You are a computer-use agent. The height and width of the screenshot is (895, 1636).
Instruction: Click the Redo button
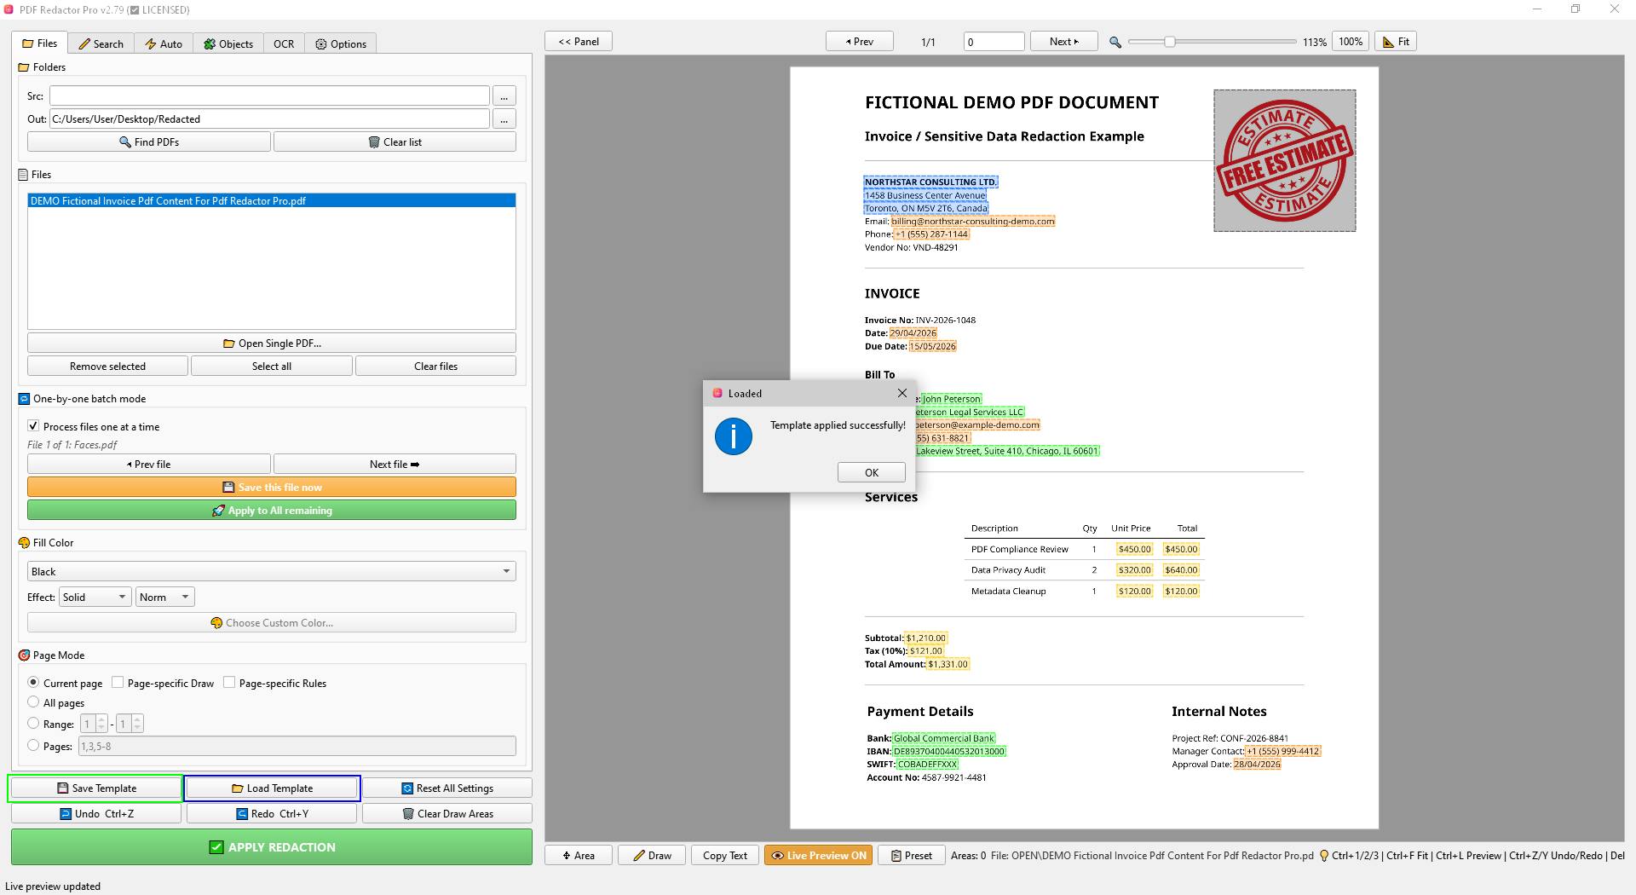pos(272,814)
